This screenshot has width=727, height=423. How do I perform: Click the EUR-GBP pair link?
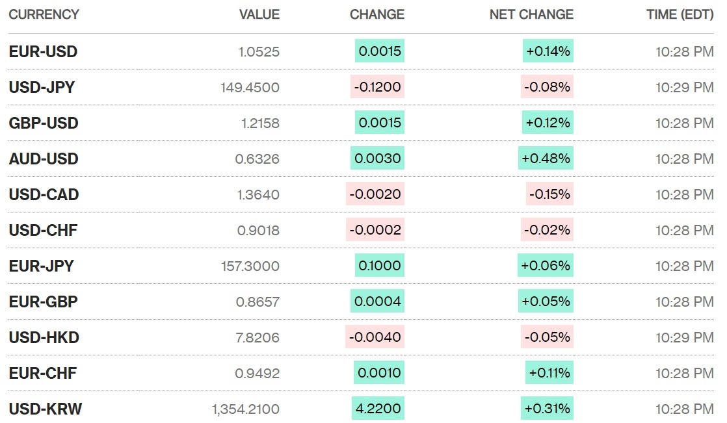44,301
